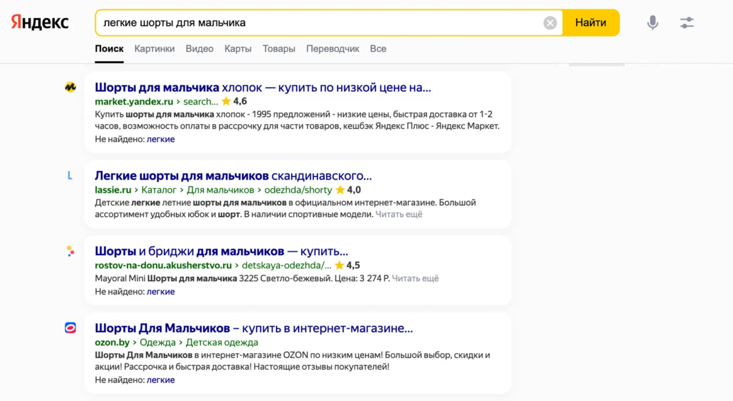
Task: Expand Mayoral Mini snippet via Читать ещё
Action: tap(415, 278)
